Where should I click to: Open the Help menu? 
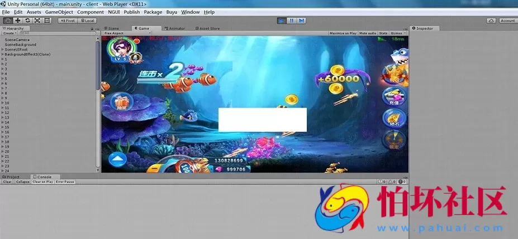click(209, 12)
